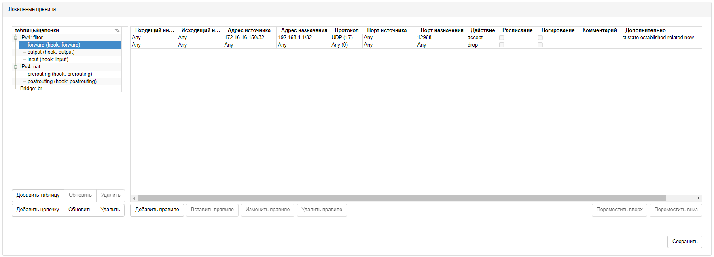Select input (hook: input) chain
The image size is (714, 257).
point(48,59)
